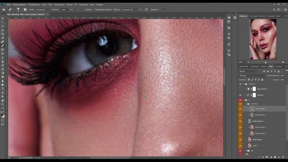Click the delete layer trash icon
This screenshot has width=288, height=162.
click(283, 157)
